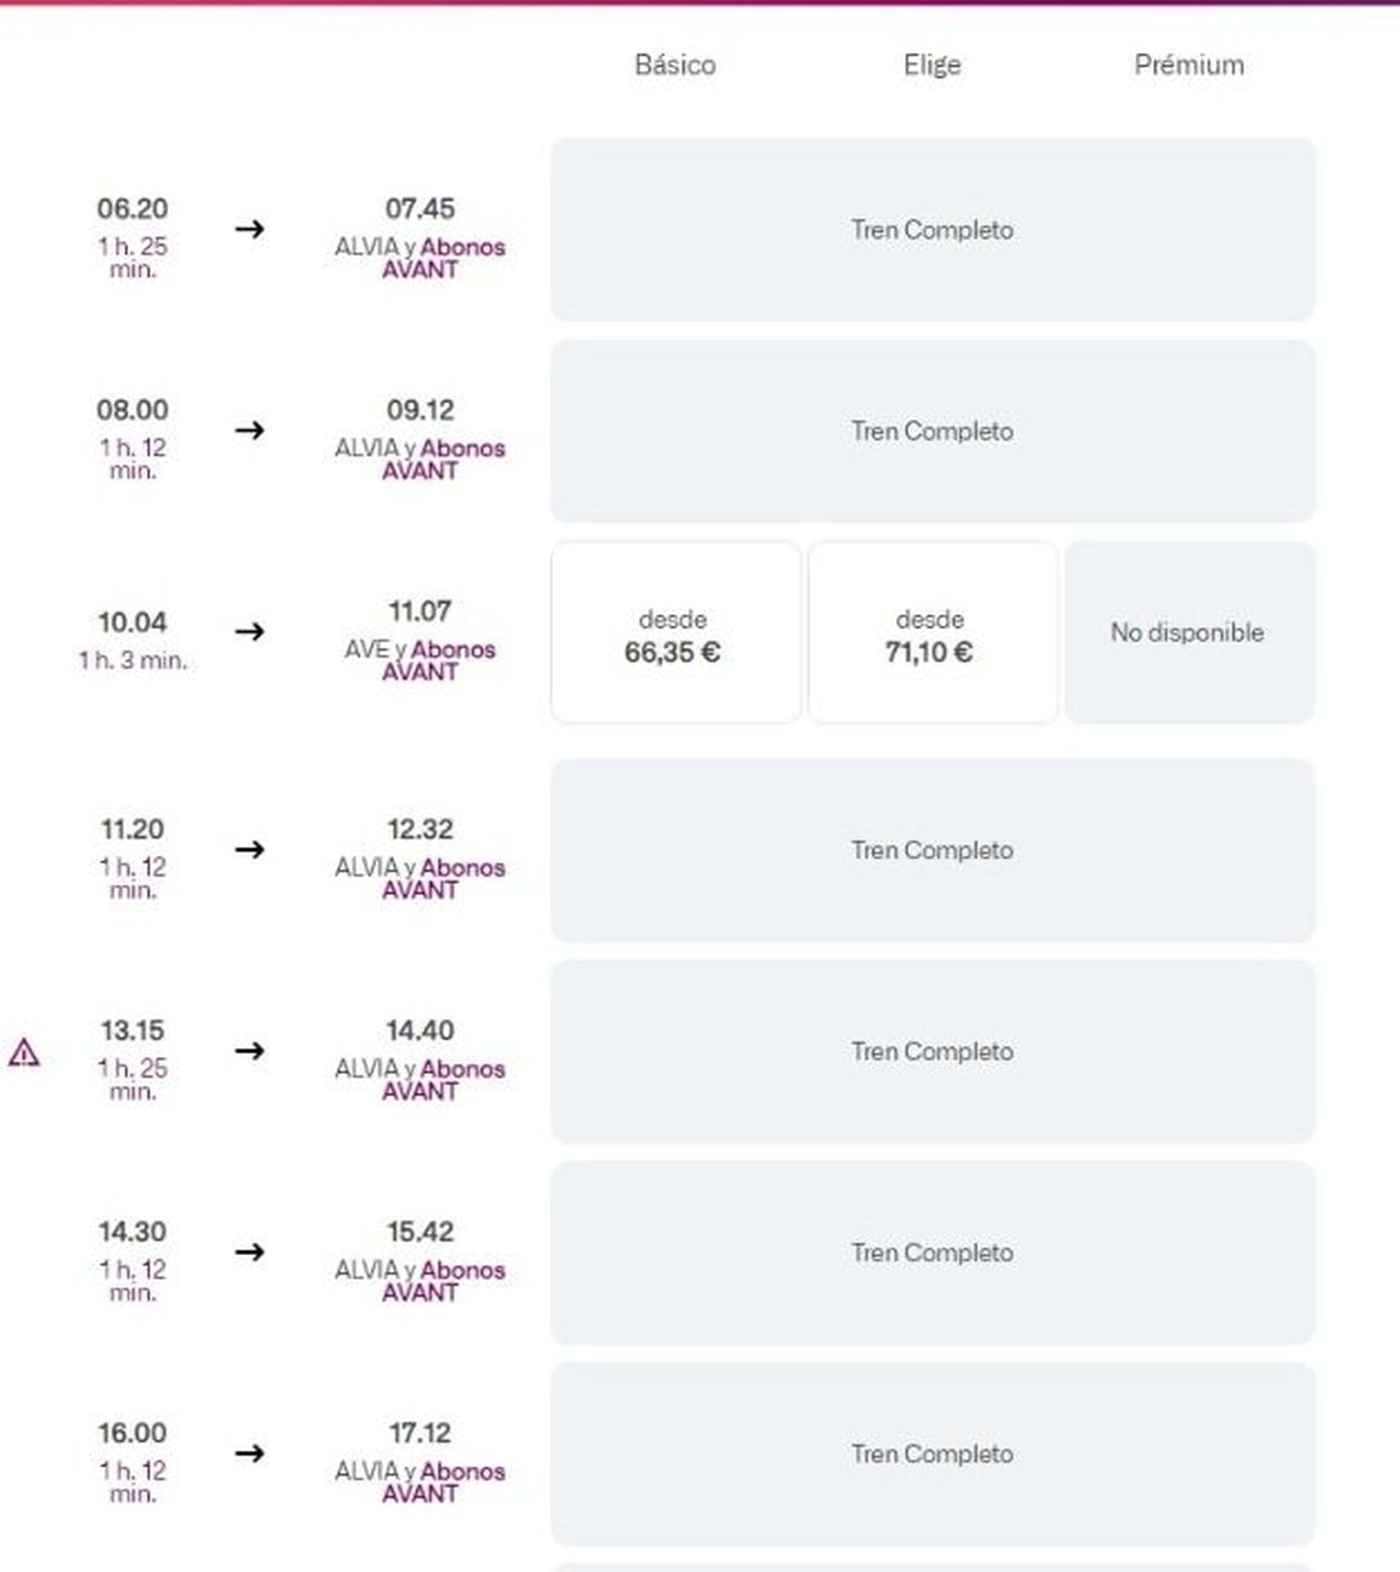Switch to the Prémium column header
The height and width of the screenshot is (1572, 1400).
click(x=1187, y=64)
